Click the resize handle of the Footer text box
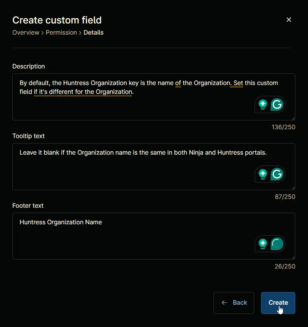 [x=293, y=257]
